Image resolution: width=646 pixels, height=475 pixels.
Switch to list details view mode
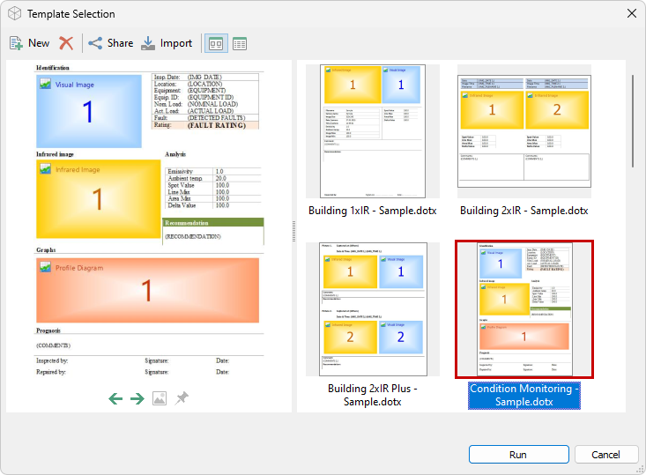pyautogui.click(x=240, y=44)
